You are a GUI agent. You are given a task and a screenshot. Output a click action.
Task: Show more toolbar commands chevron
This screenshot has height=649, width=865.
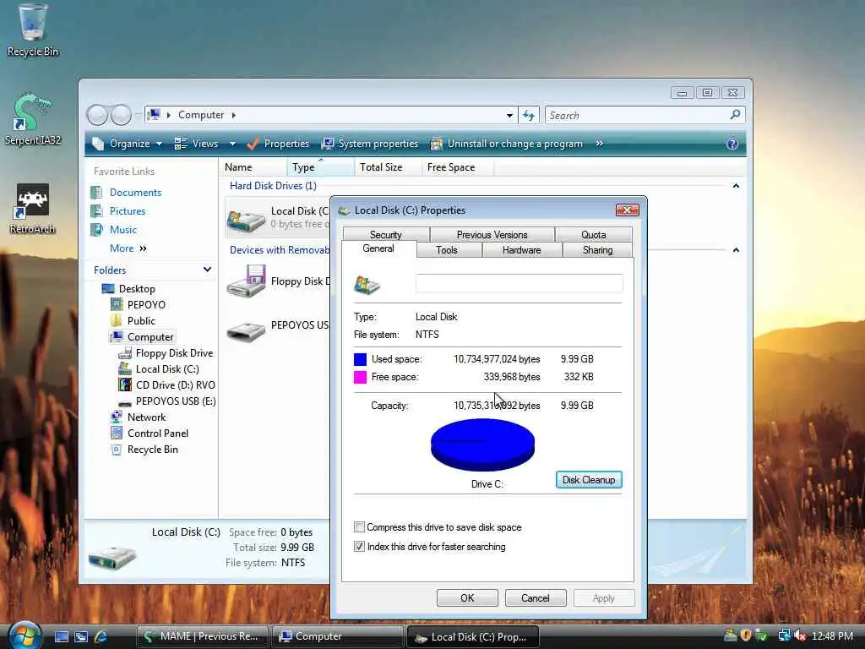(599, 144)
